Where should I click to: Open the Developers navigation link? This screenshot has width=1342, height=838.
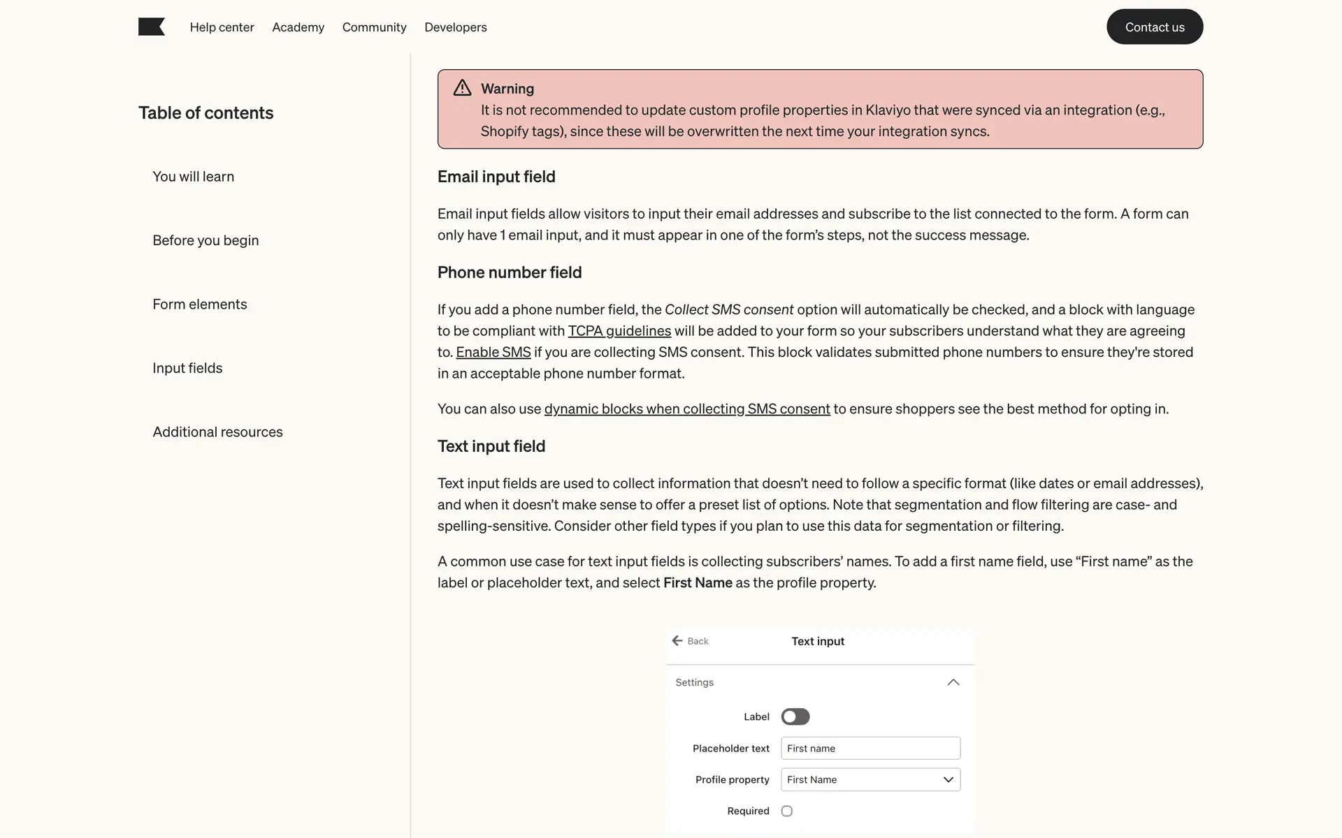coord(455,27)
